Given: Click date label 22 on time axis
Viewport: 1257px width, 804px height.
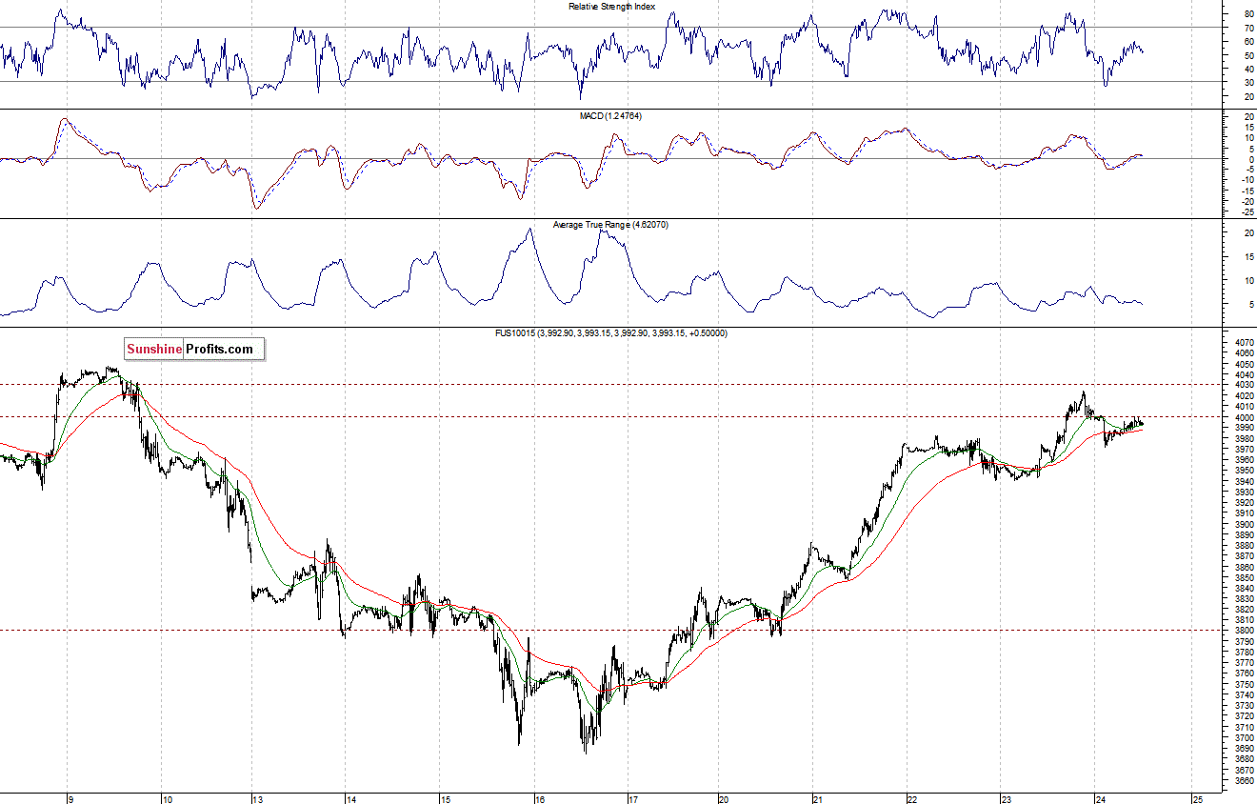Looking at the screenshot, I should point(911,798).
